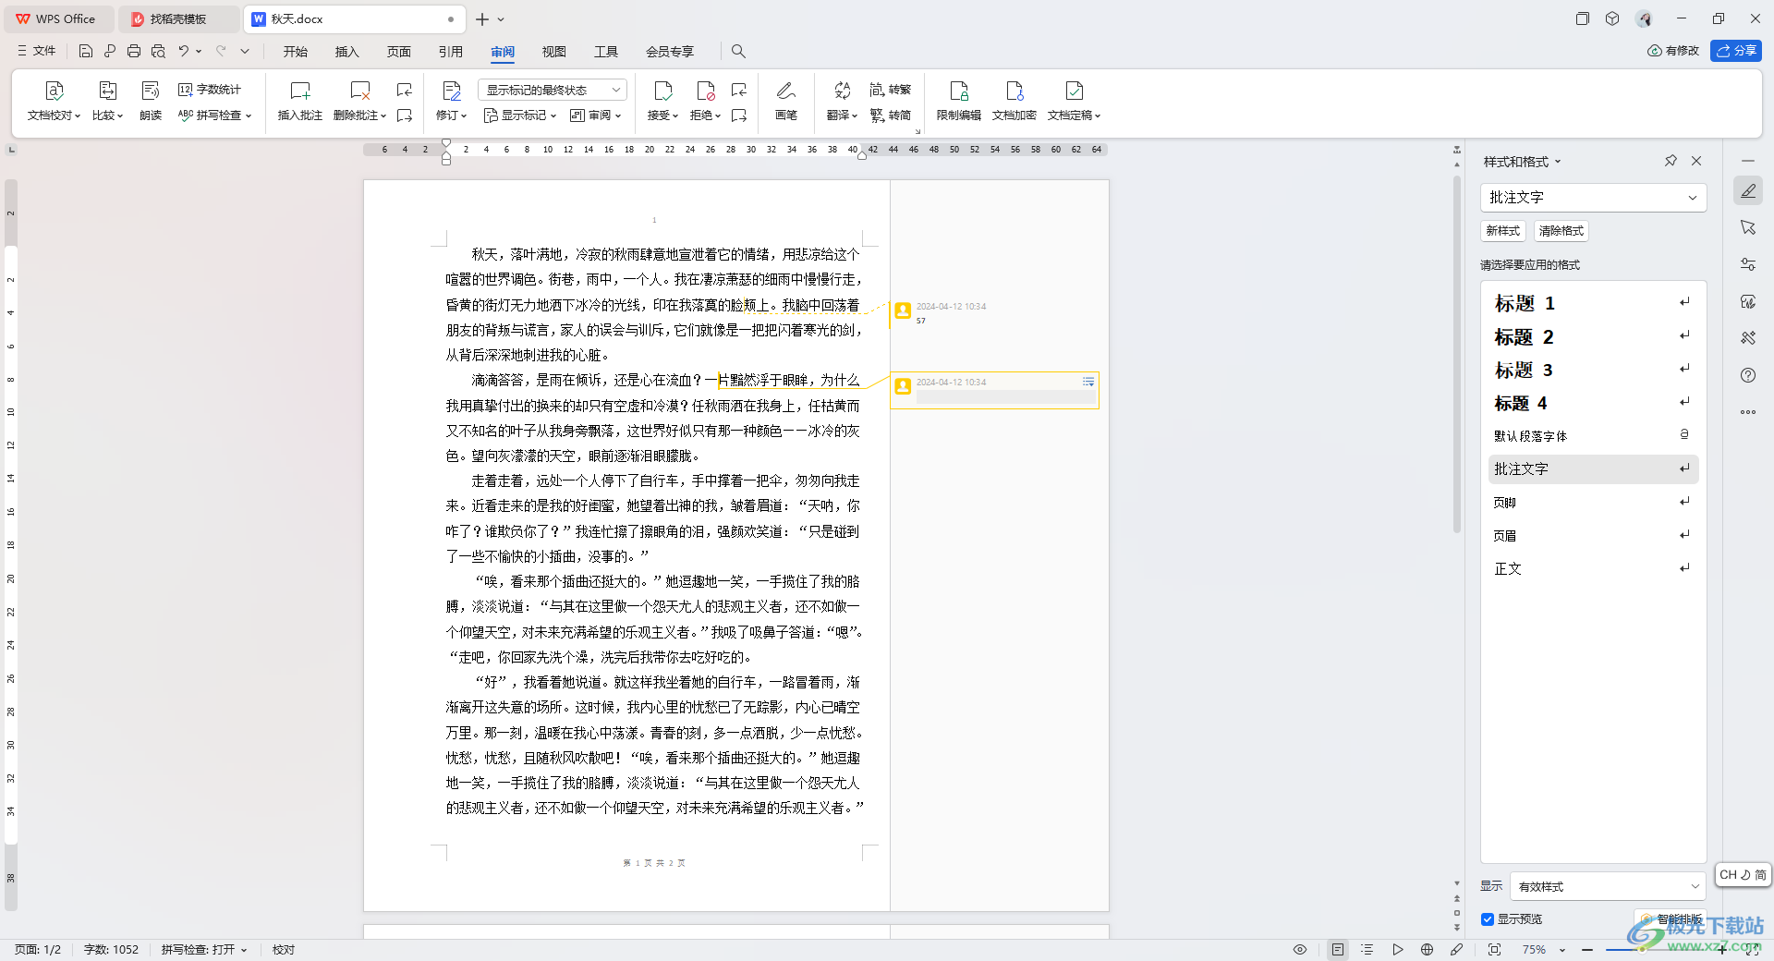This screenshot has width=1774, height=961.
Task: Click the 接受 accept changes icon
Action: coord(662,91)
